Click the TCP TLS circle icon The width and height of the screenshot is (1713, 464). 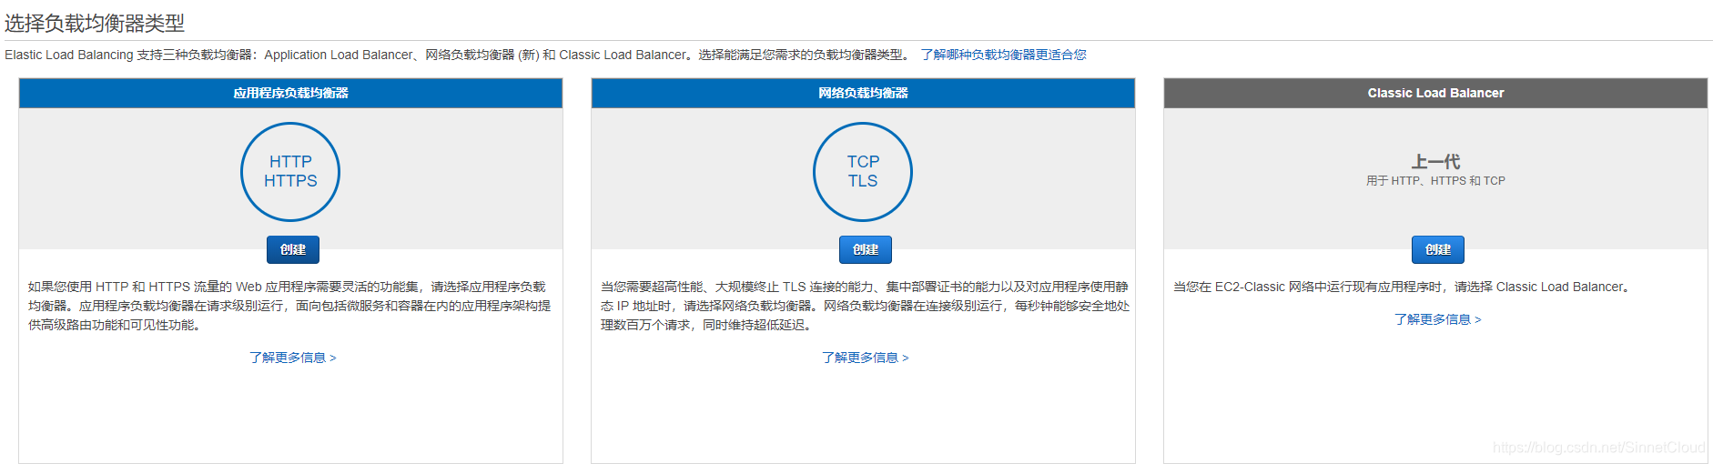pos(863,172)
